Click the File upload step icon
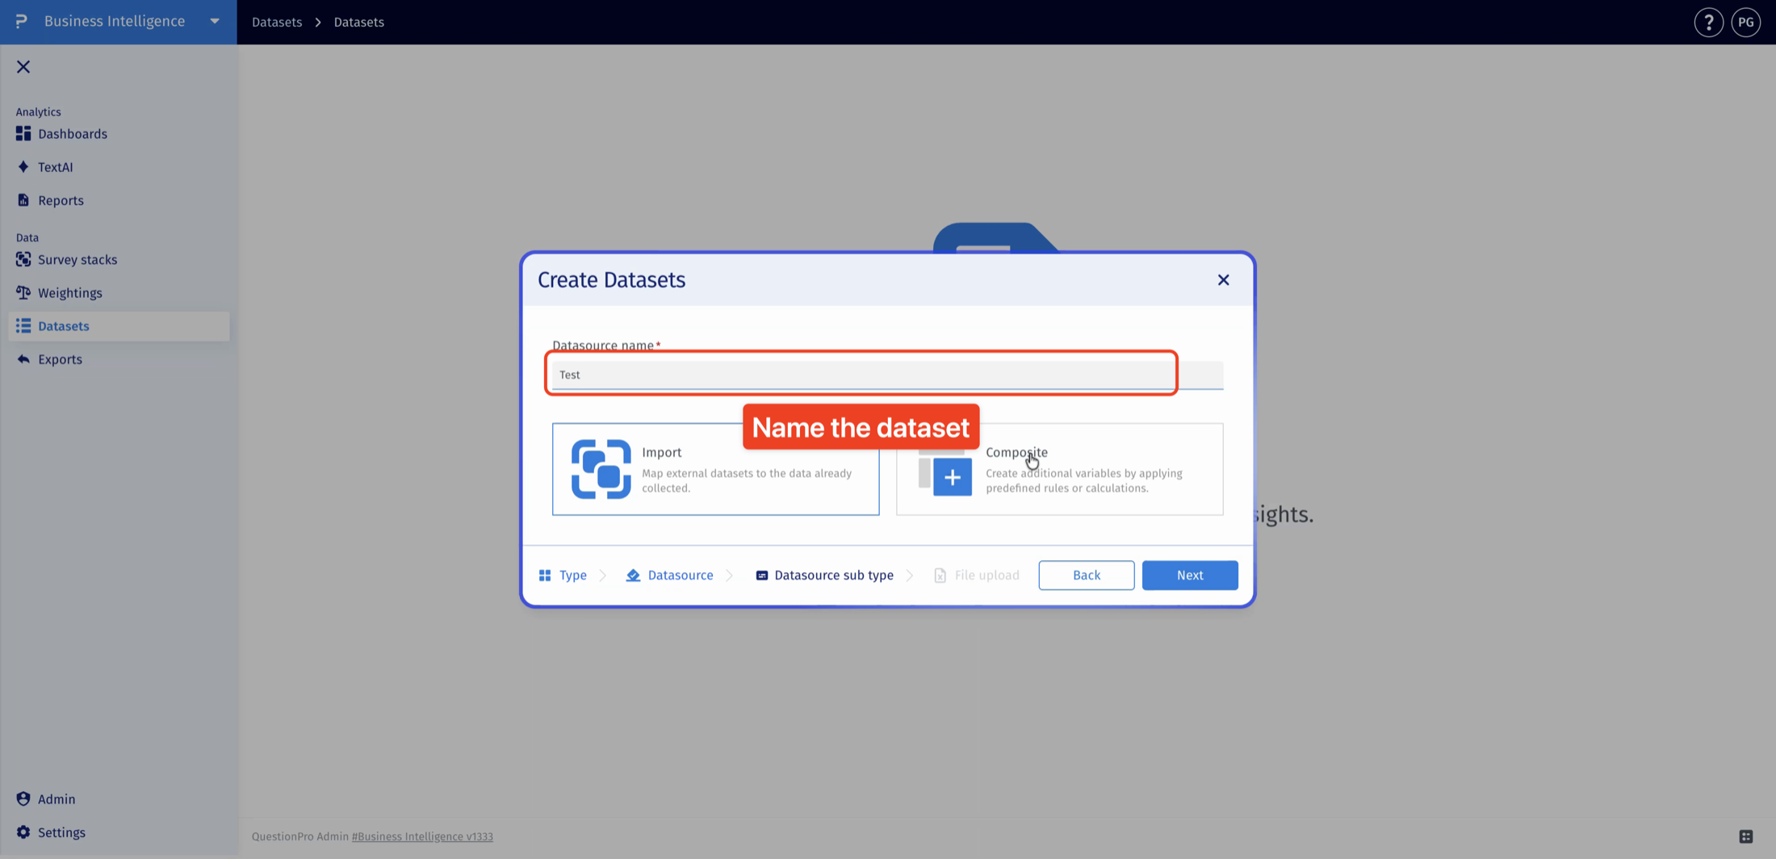The width and height of the screenshot is (1776, 859). coord(940,575)
